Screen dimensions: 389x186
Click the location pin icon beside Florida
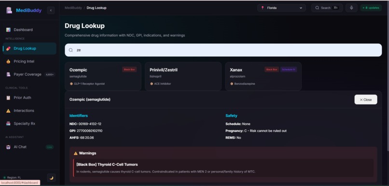point(263,8)
